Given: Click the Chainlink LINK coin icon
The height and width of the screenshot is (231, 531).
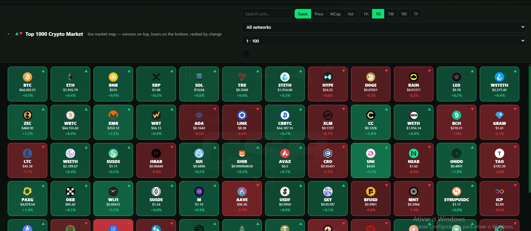Looking at the screenshot, I should (242, 115).
